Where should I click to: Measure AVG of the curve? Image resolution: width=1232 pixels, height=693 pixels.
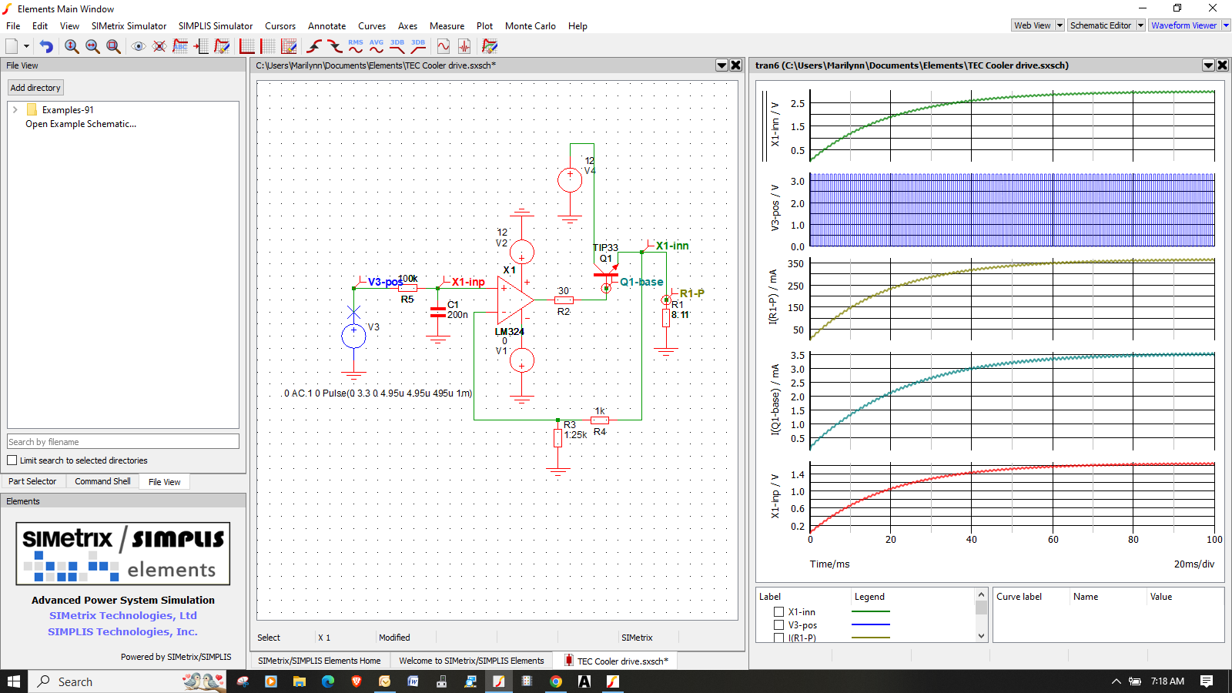coord(377,46)
